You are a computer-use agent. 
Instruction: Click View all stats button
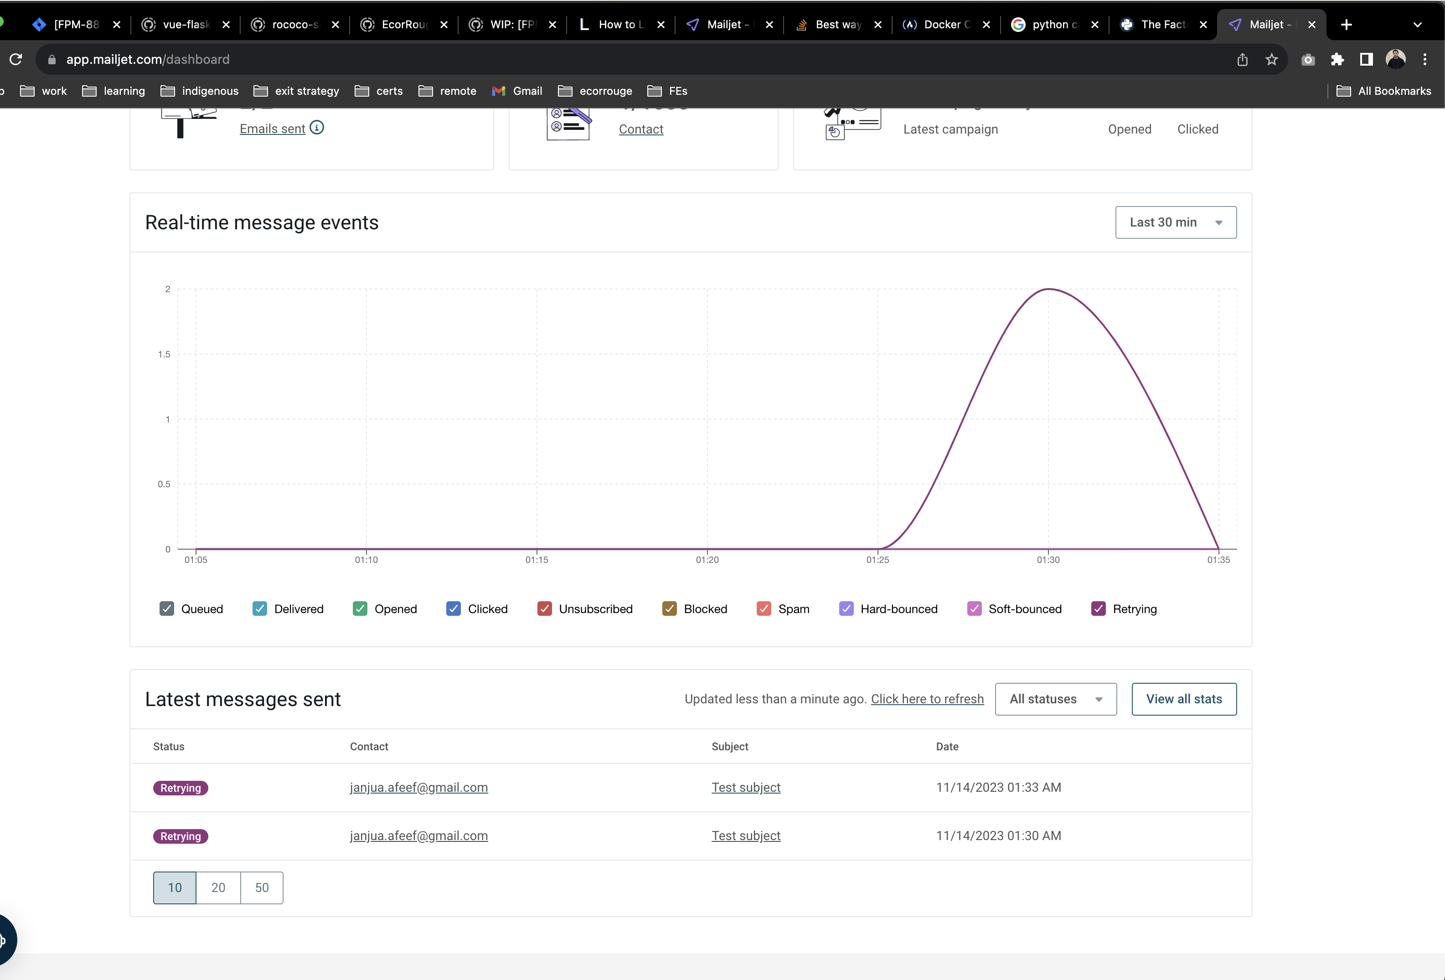1185,699
